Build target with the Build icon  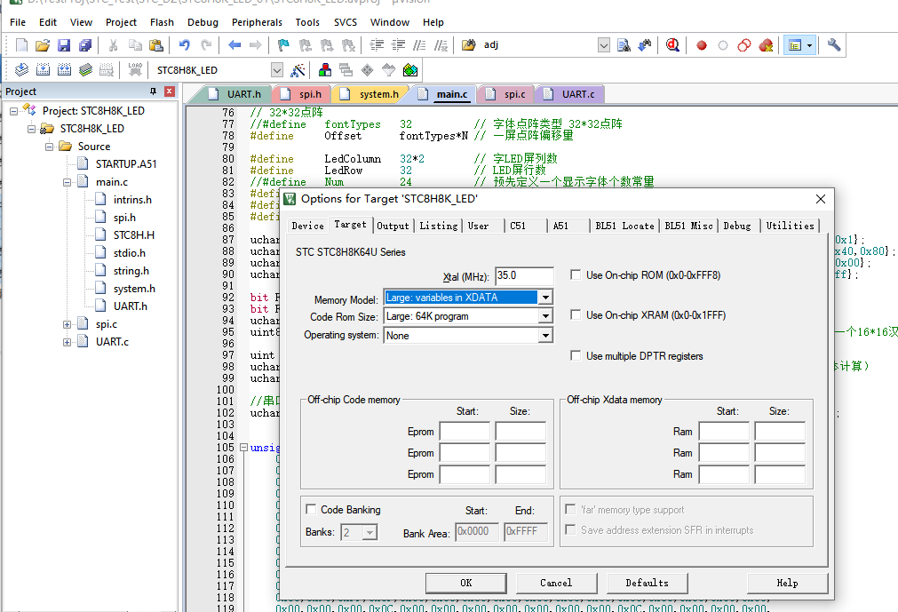click(43, 70)
